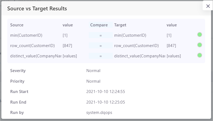This screenshot has width=213, height=121.
Task: Click the Target column header
Action: point(120,25)
